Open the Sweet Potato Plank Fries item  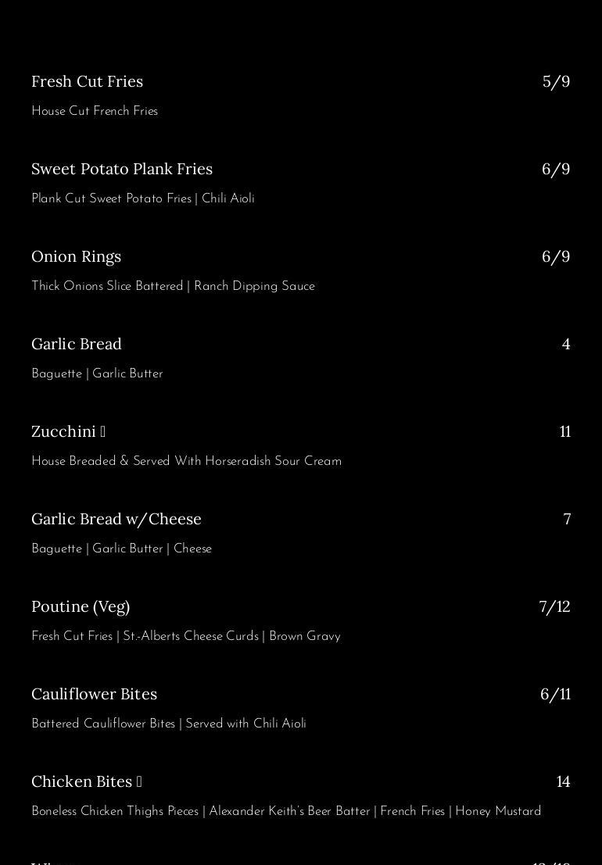point(122,169)
